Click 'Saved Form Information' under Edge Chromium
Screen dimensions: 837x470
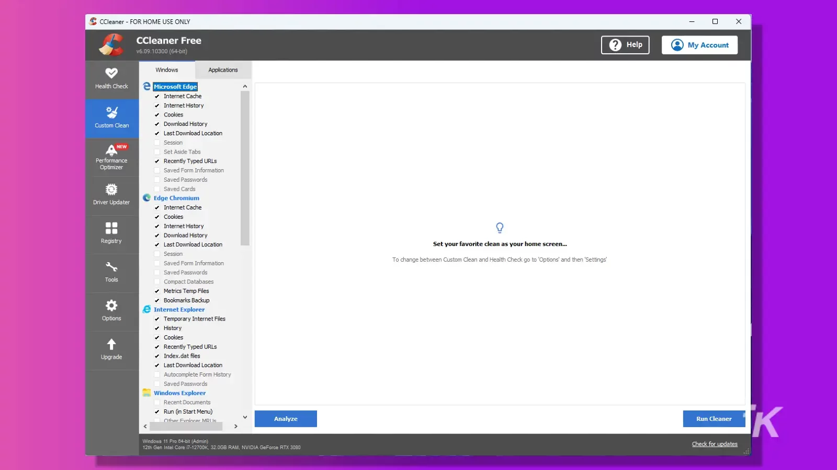click(194, 263)
